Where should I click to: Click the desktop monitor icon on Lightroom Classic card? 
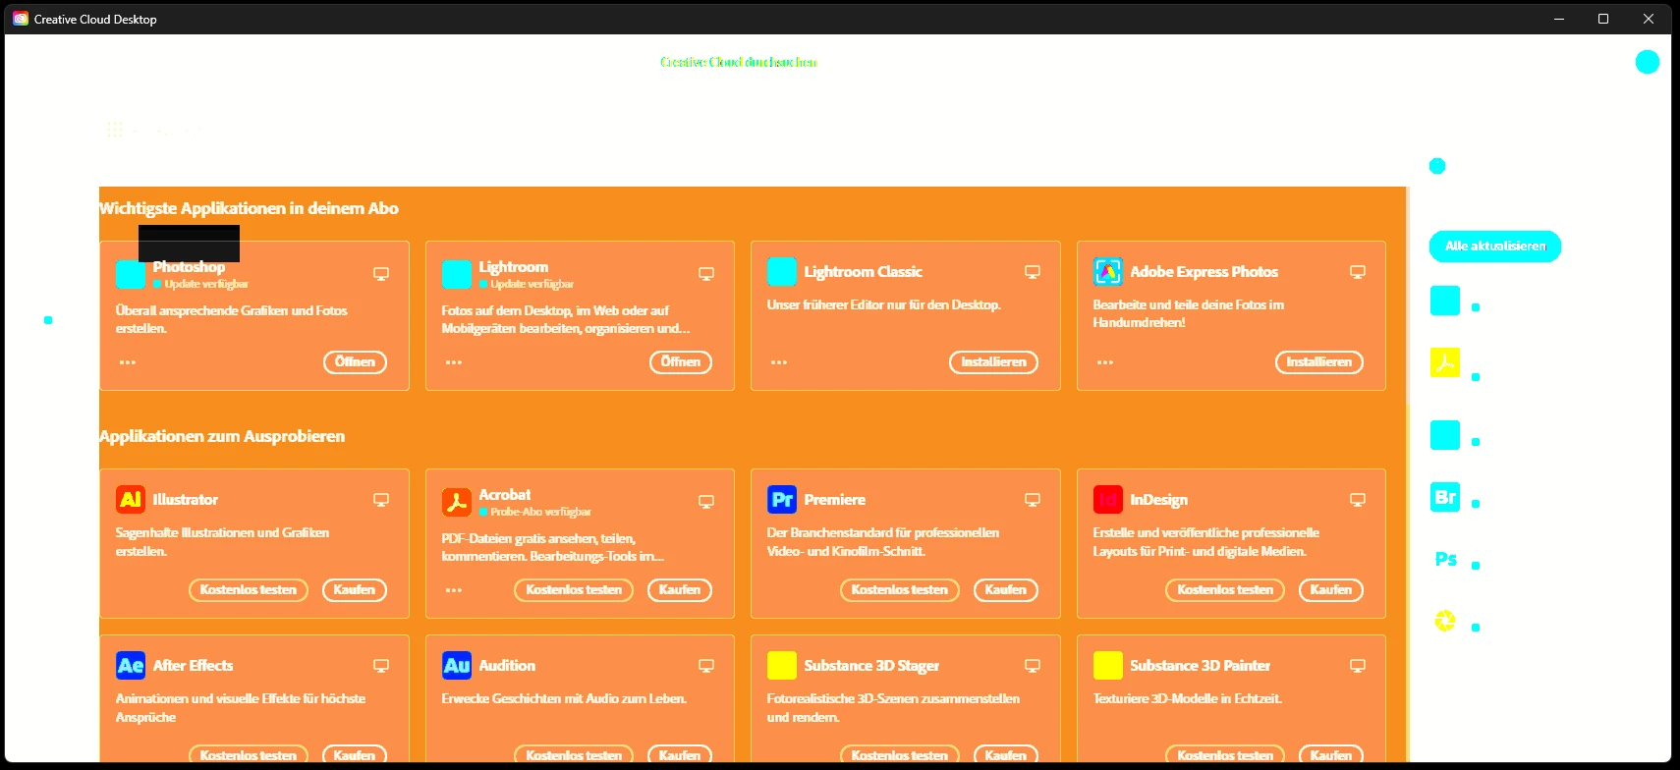click(1033, 272)
